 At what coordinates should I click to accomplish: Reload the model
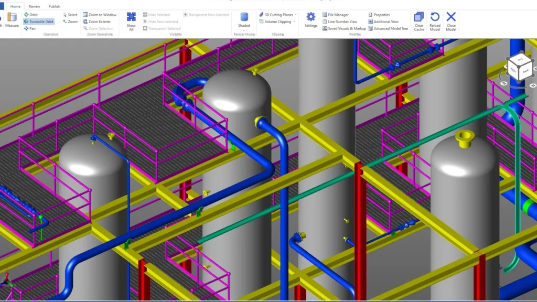tap(435, 20)
